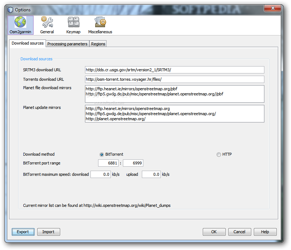291x250 pixels.
Task: Switch to the Regions tab
Action: pos(98,44)
